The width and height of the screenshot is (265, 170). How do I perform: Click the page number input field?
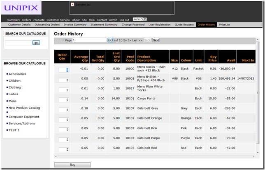[89, 40]
